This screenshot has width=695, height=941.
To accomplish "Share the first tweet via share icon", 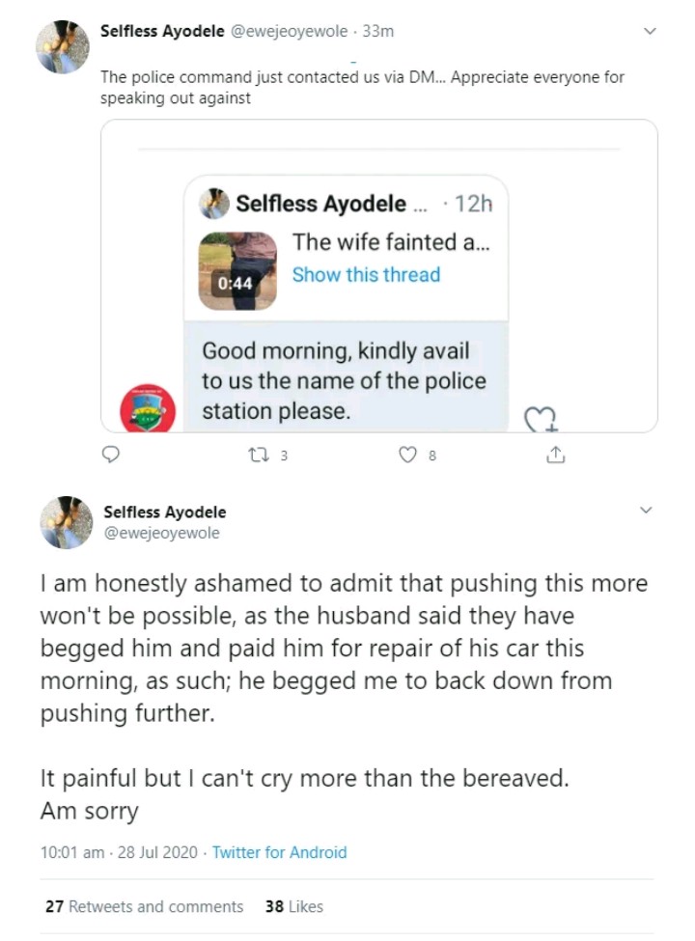I will pos(555,456).
